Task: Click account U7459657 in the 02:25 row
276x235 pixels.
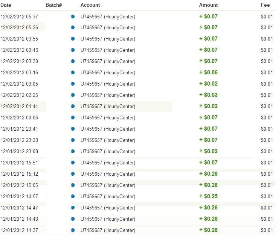Action: tap(108, 95)
